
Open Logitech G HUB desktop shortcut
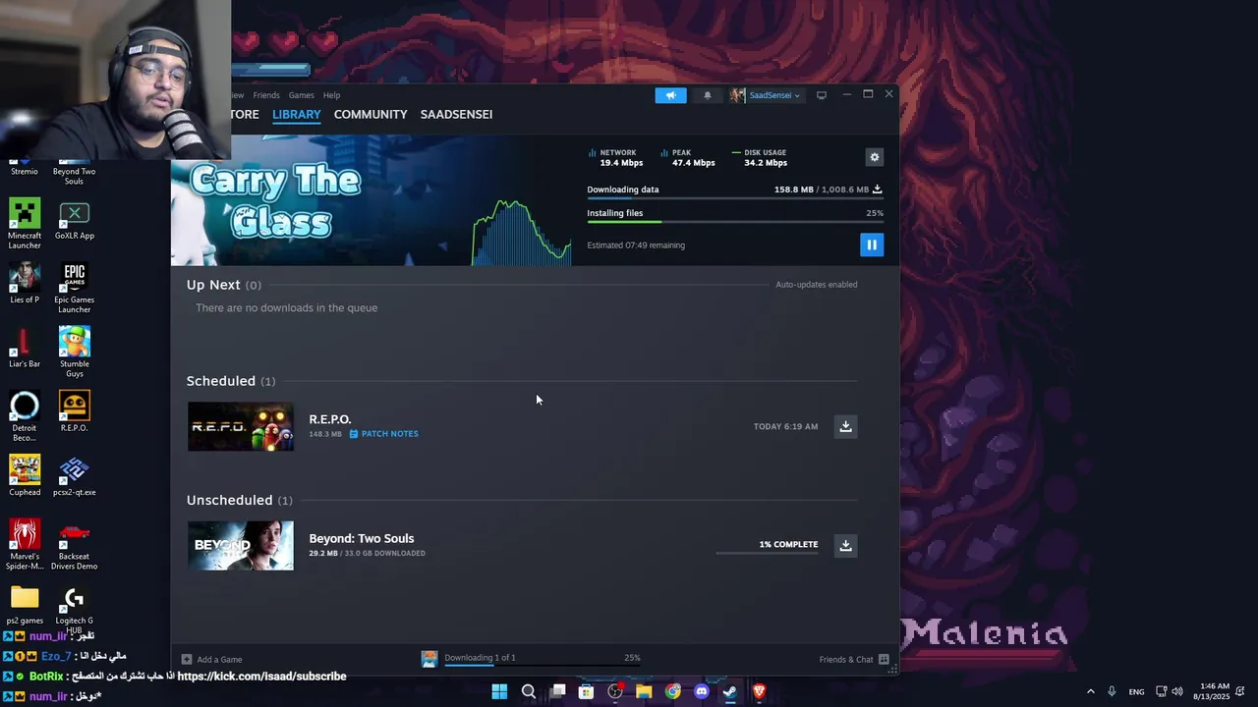tap(74, 610)
